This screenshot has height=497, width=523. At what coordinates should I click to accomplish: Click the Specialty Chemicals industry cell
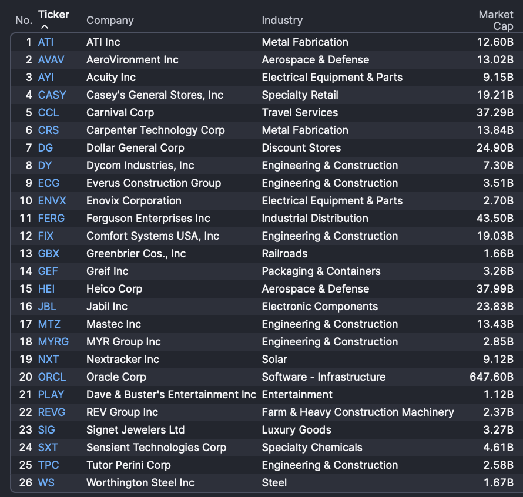(x=312, y=448)
